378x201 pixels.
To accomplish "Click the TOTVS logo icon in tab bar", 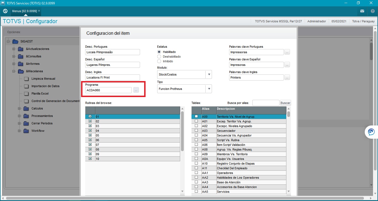I will [5, 11].
